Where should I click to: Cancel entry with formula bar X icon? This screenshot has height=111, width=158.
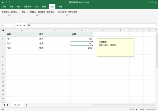pos(18,26)
